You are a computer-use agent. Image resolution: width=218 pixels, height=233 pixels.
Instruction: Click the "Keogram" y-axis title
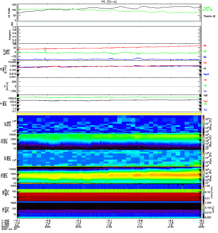pos(10,35)
